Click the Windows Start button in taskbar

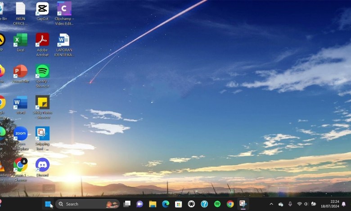point(48,204)
